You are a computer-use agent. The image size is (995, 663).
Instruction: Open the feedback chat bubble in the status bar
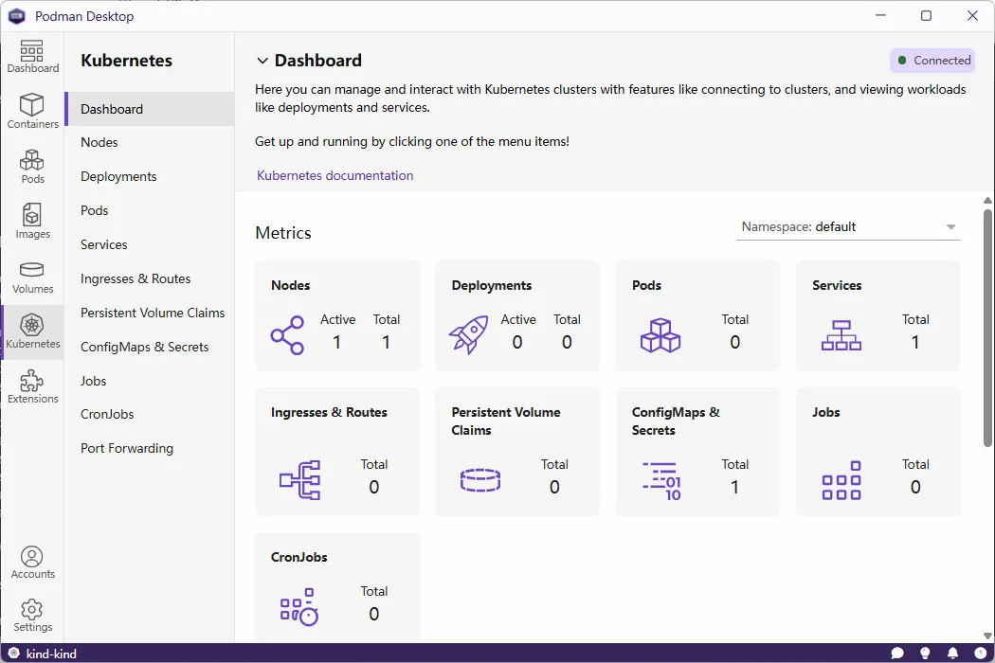897,653
